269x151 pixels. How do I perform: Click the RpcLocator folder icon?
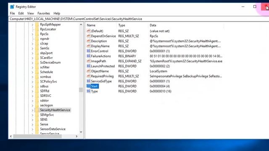37,29
